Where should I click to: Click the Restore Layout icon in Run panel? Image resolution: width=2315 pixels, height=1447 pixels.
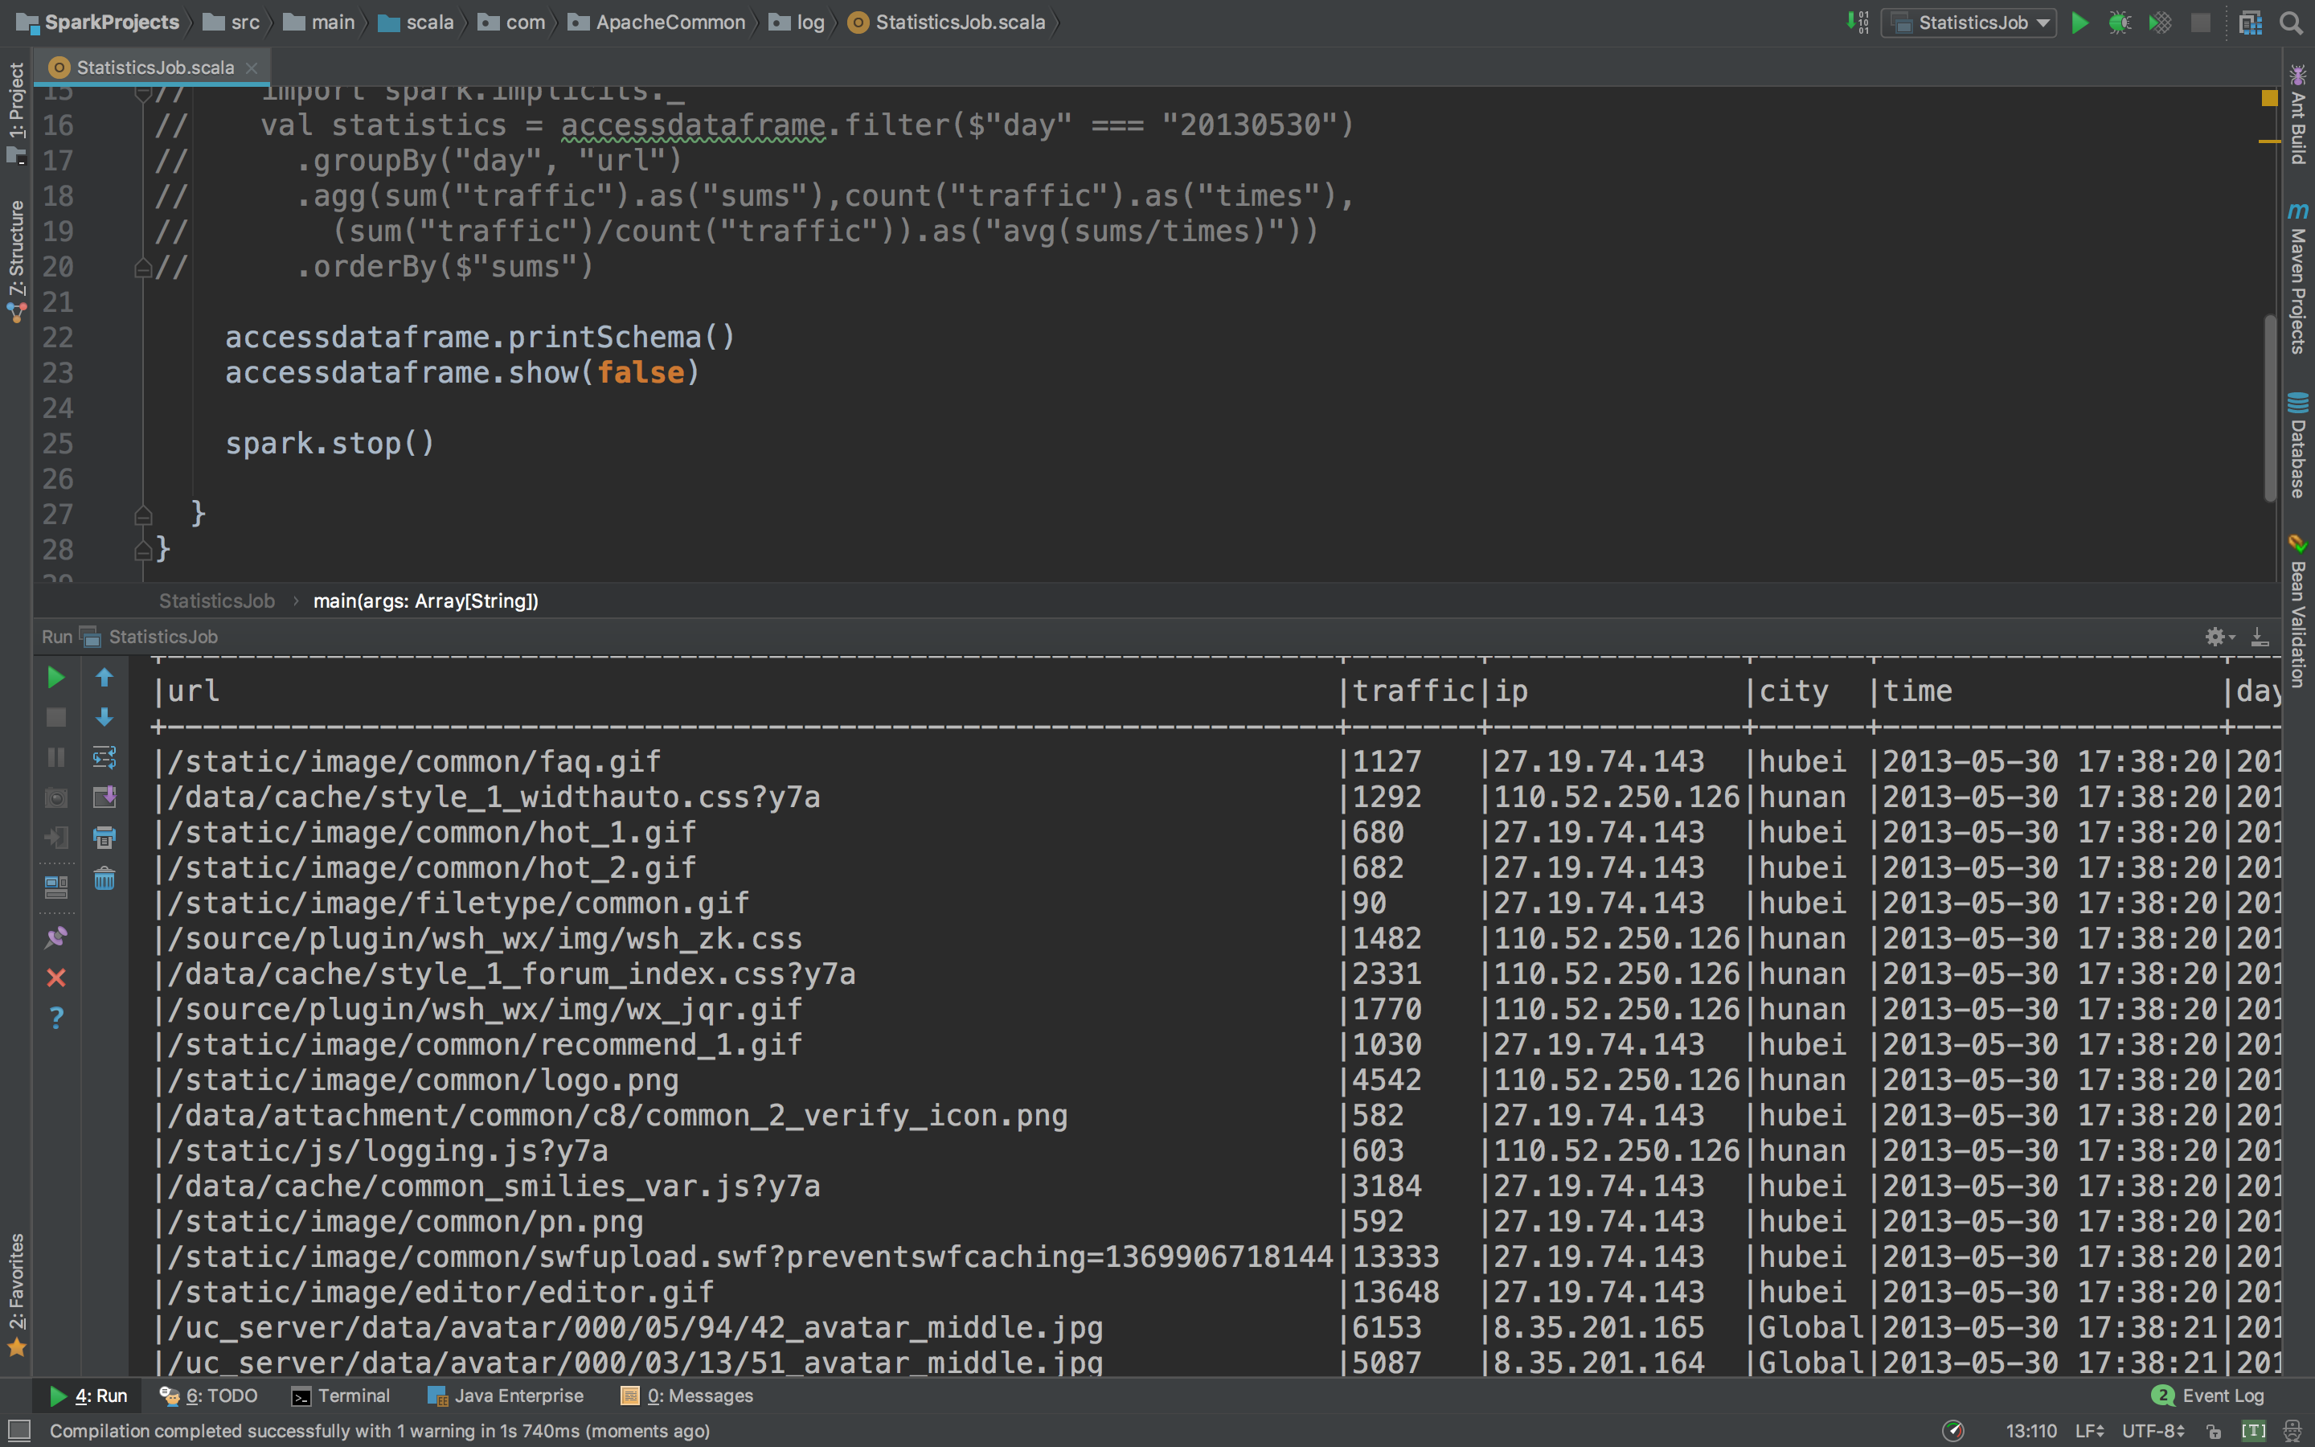click(x=56, y=888)
